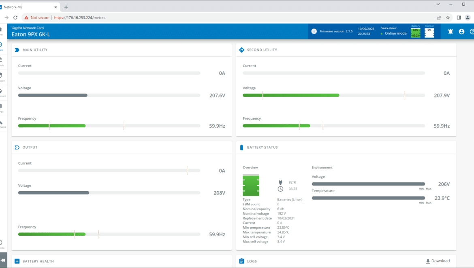
Task: Click the 206V battery voltage value
Action: (444, 184)
